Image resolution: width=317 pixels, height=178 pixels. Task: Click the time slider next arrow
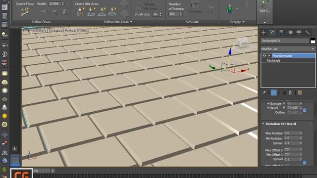coord(53,171)
